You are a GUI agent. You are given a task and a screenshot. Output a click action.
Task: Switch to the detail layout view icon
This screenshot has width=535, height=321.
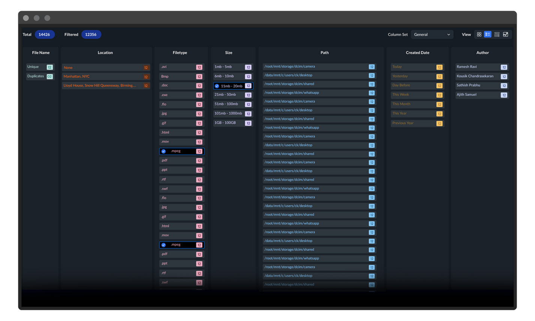(x=497, y=34)
